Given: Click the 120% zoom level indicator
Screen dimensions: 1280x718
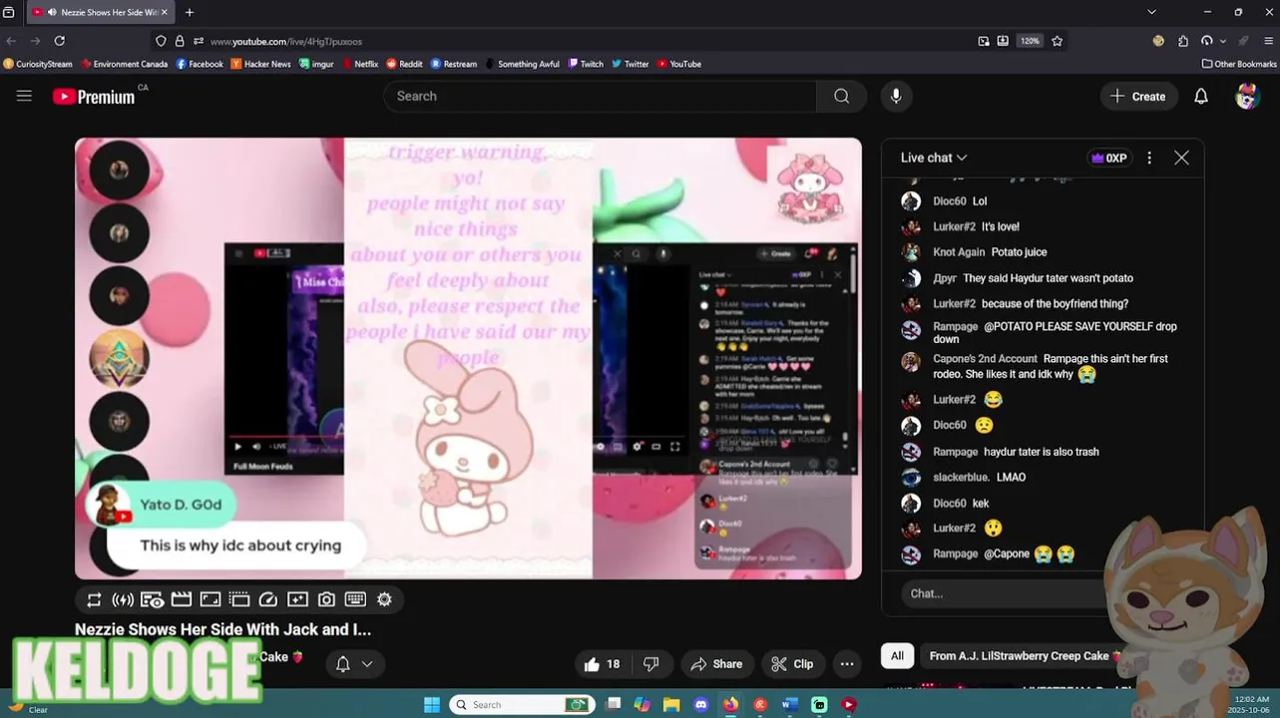Looking at the screenshot, I should pos(1030,41).
